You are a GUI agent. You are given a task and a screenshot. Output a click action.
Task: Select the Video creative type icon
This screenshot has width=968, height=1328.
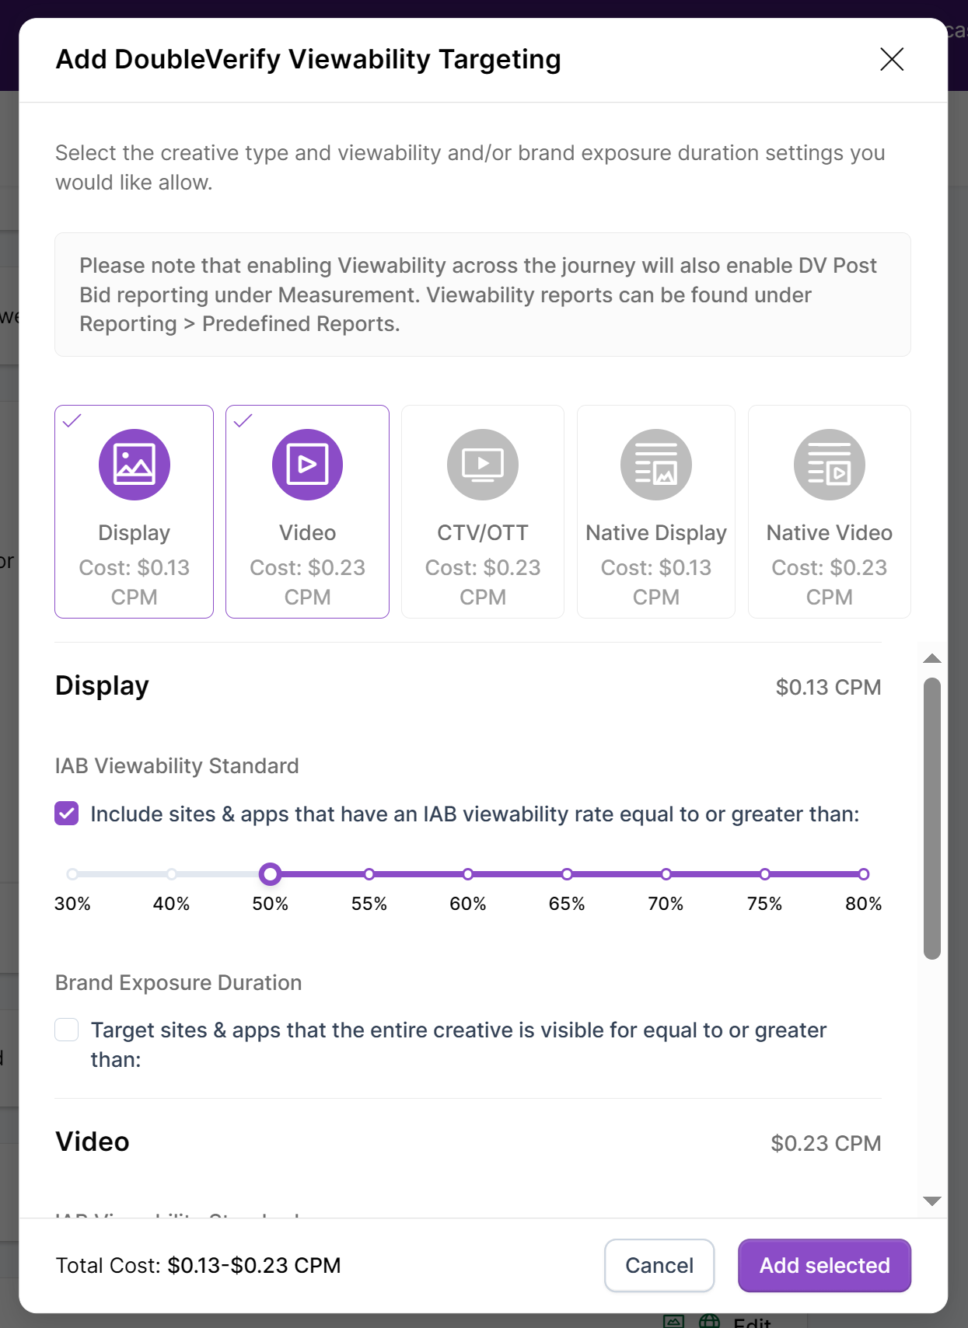pos(307,465)
